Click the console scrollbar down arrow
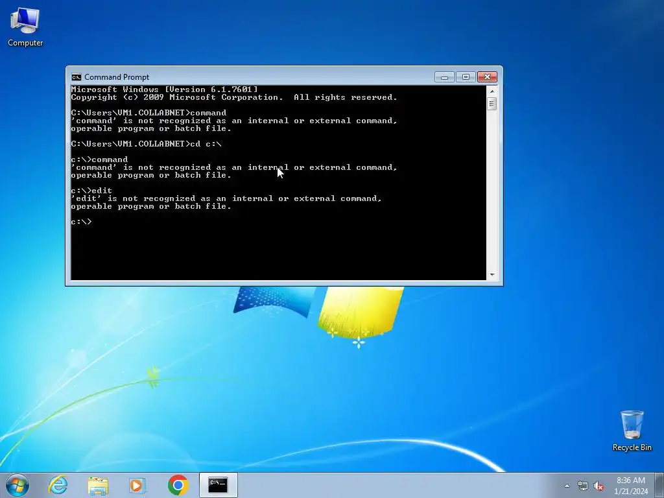 click(492, 275)
